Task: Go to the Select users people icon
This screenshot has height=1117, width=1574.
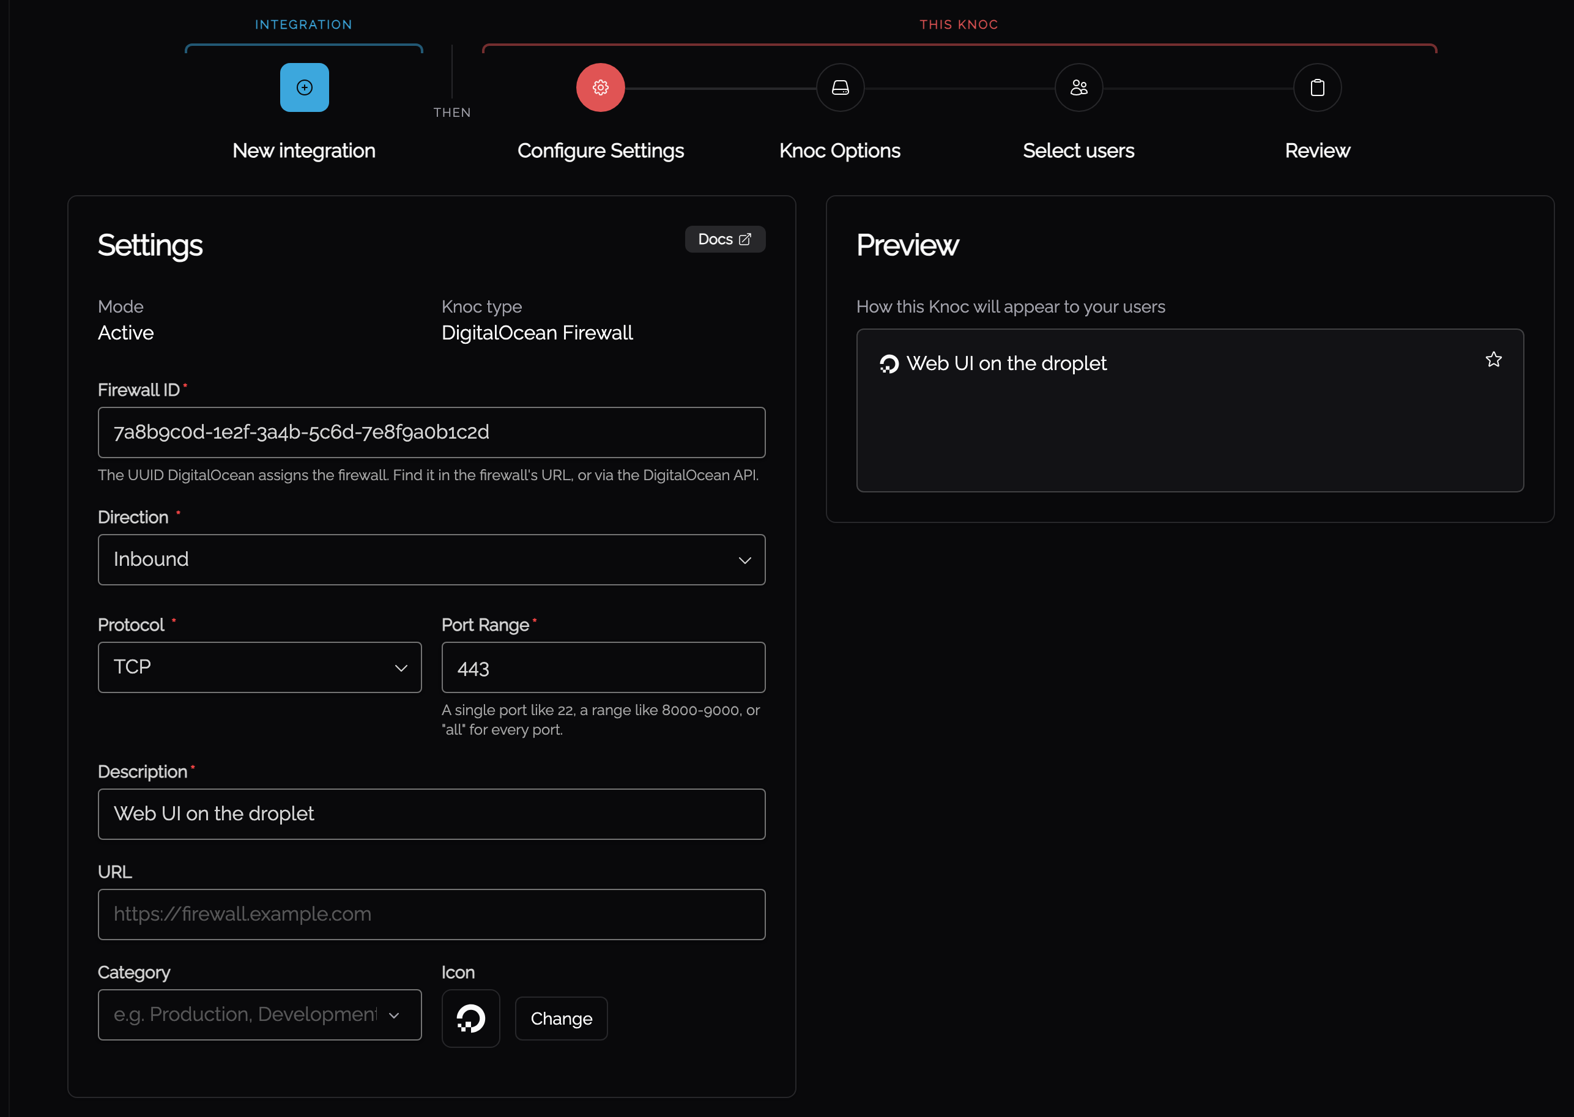Action: click(x=1078, y=87)
